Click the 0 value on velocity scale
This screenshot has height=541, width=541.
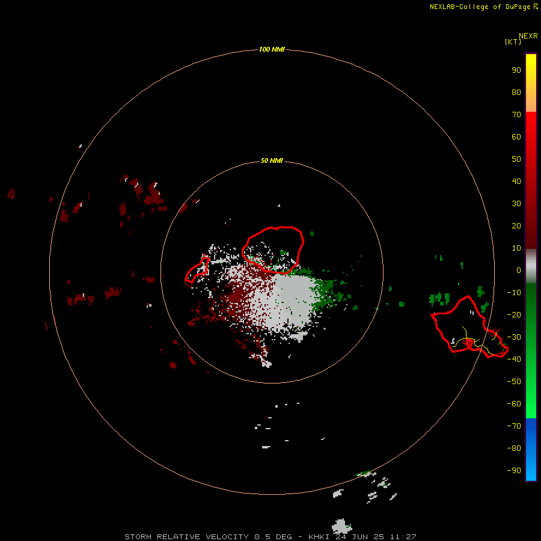(x=519, y=270)
